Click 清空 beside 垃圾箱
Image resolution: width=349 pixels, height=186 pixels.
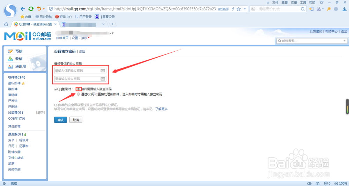(40, 113)
